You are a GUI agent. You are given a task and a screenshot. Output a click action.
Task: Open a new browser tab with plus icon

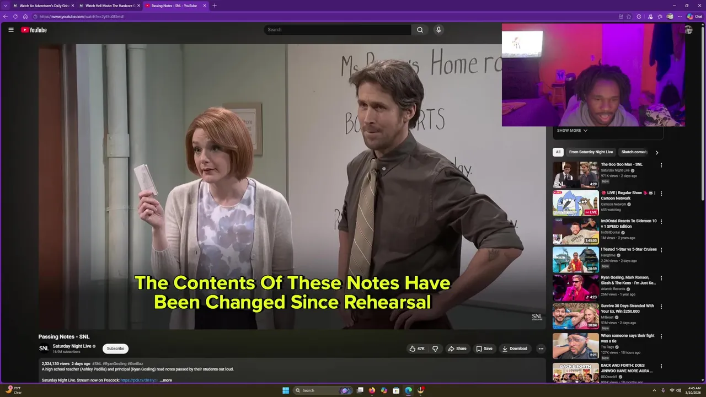click(215, 6)
